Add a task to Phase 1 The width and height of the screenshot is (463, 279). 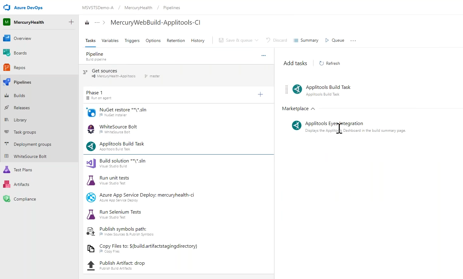point(260,94)
